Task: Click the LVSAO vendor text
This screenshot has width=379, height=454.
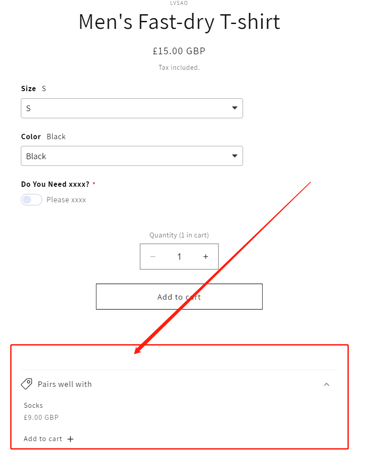Action: coord(179,3)
